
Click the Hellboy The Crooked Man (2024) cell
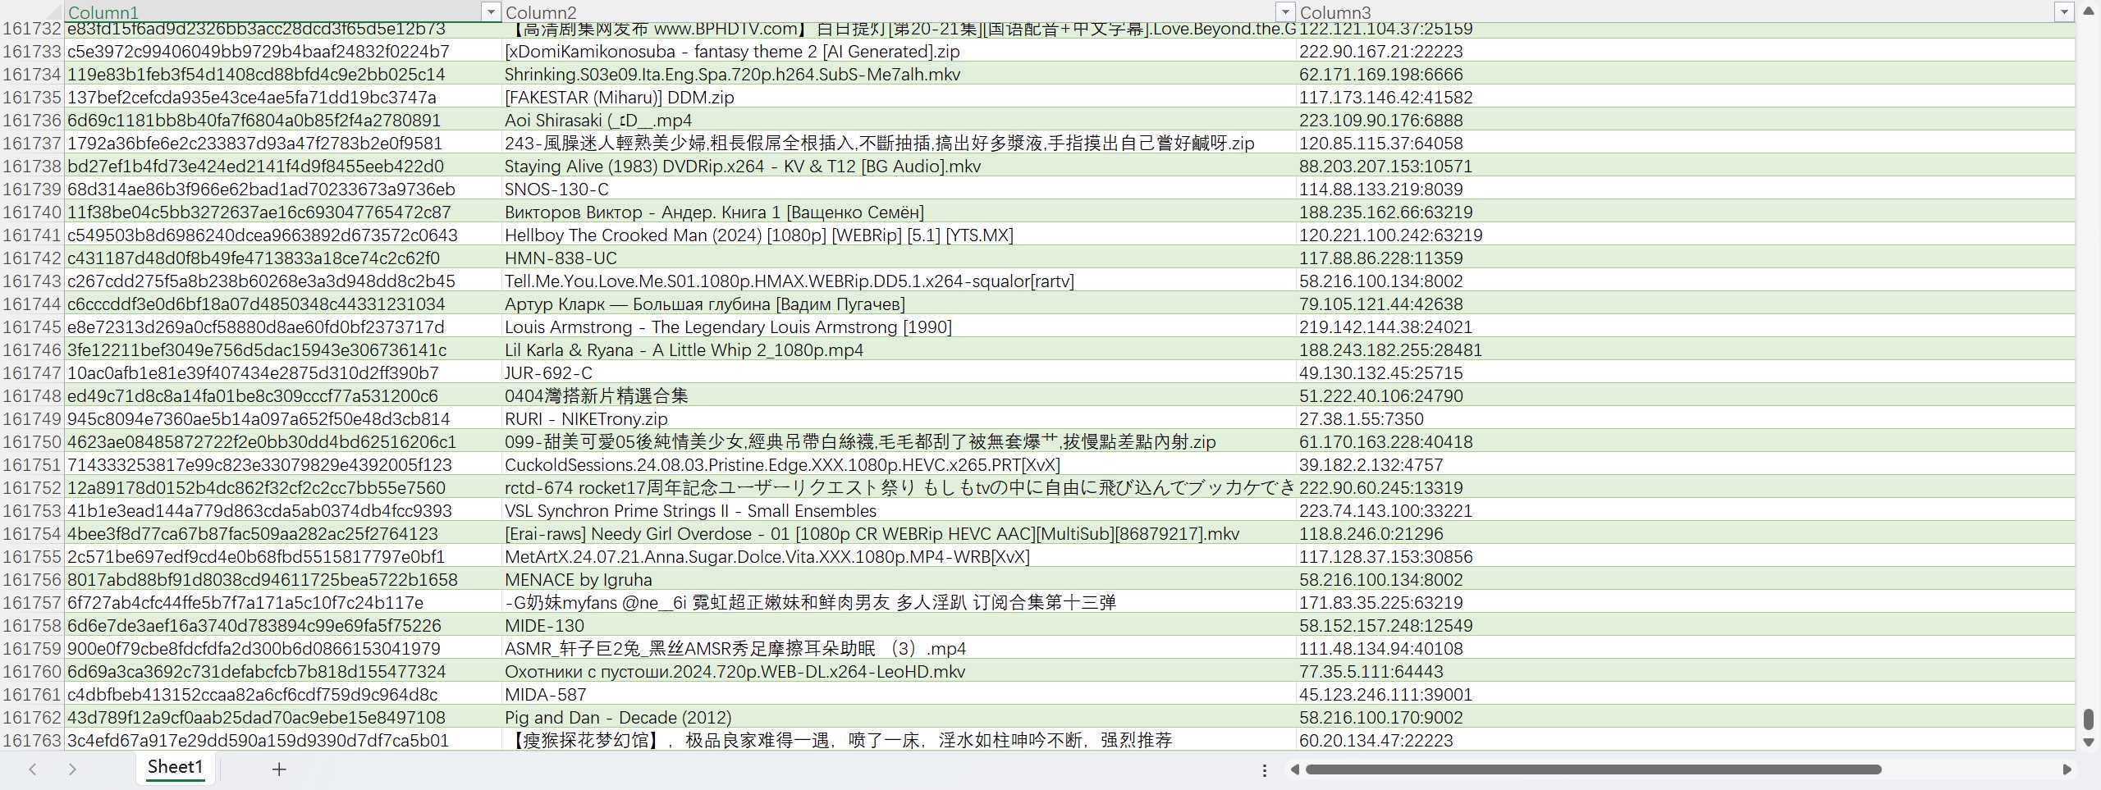click(x=899, y=235)
